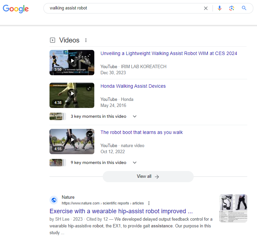Open Google Lens image search icon
Viewport: 257px width, 250px height.
[x=232, y=8]
